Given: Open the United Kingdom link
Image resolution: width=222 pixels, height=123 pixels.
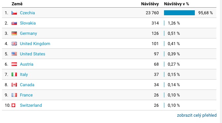Looking at the screenshot, I should (35, 44).
